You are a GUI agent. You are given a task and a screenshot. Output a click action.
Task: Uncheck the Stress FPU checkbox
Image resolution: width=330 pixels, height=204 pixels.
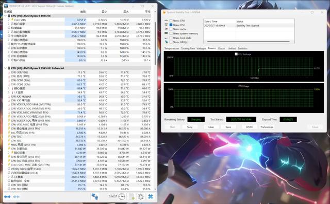click(x=171, y=25)
